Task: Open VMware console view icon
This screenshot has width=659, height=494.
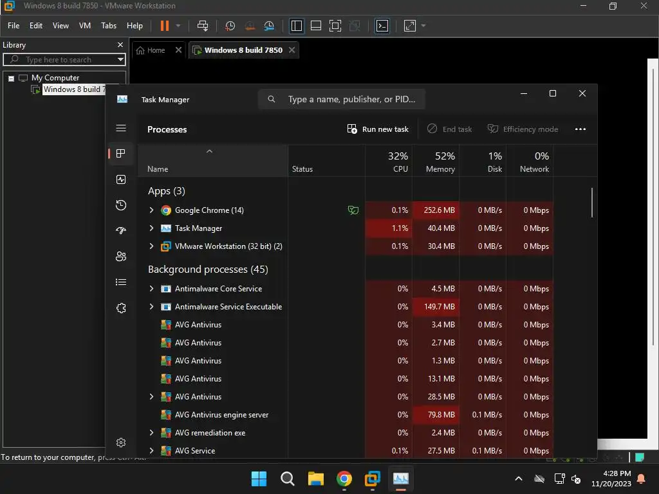Action: [382, 26]
